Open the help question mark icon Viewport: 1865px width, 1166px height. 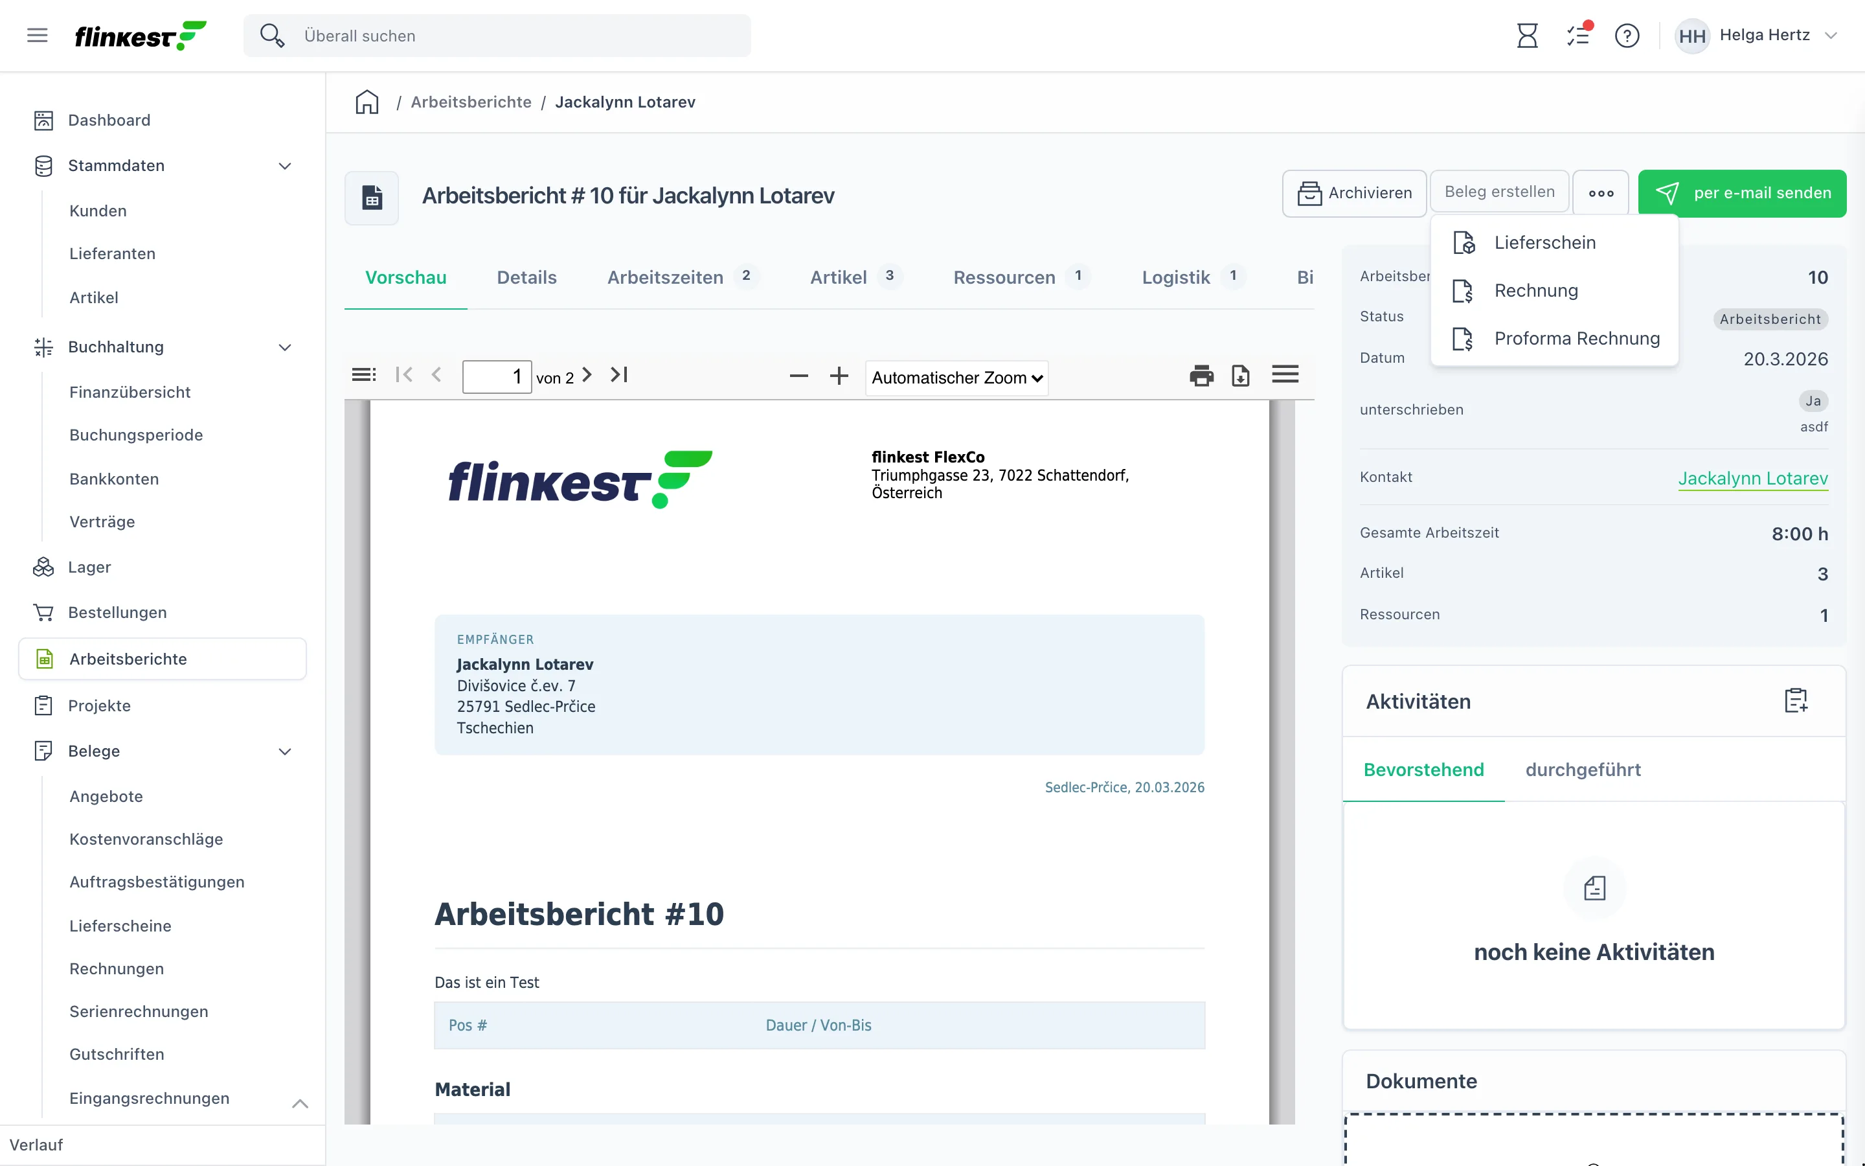pos(1627,36)
